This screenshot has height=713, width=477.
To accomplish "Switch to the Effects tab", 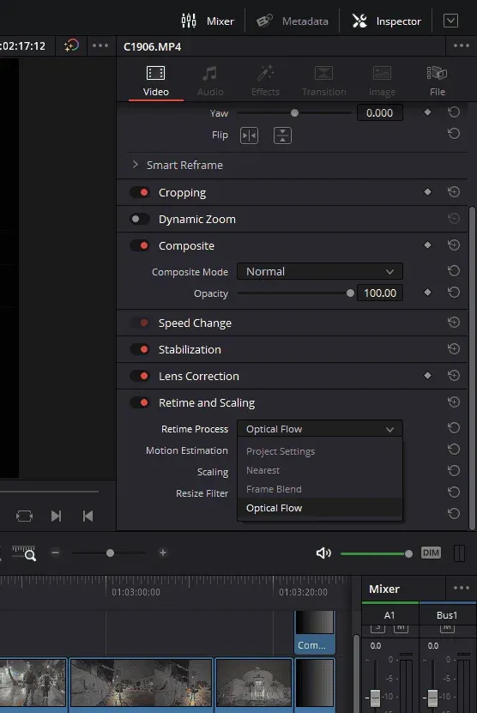I will pyautogui.click(x=266, y=82).
